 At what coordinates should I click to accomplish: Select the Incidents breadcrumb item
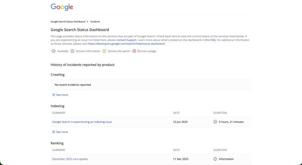95,21
